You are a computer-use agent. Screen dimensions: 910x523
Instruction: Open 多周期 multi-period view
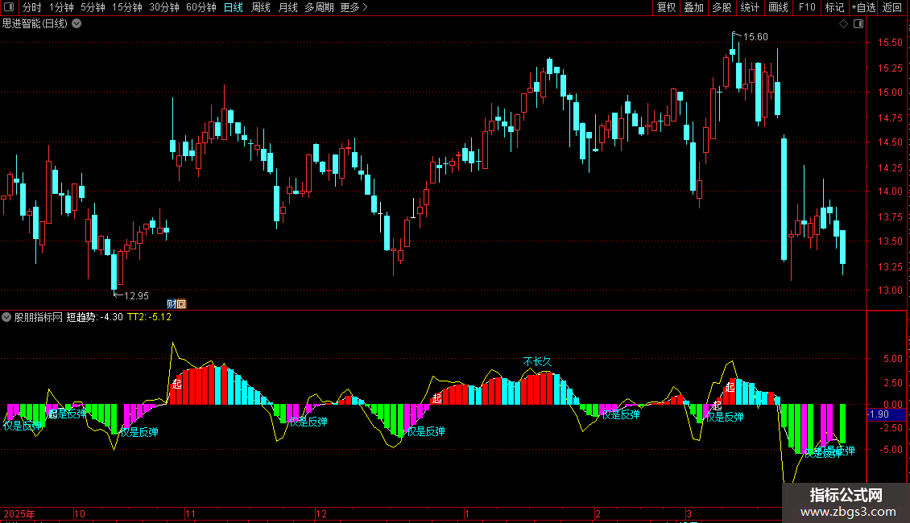tap(319, 7)
